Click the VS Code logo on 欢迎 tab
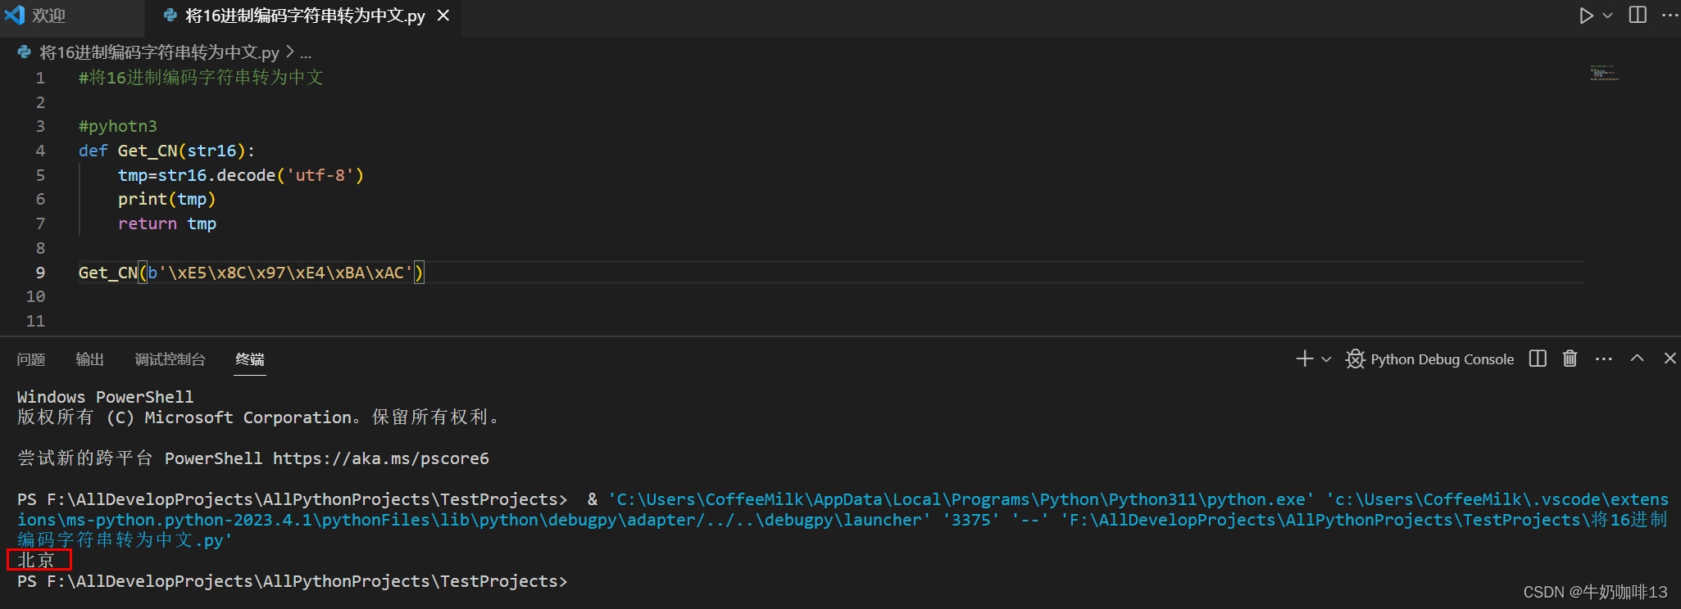 [x=15, y=16]
